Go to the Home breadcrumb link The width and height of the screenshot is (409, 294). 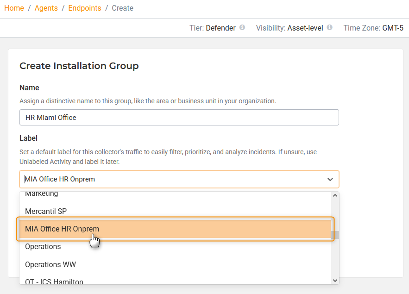point(14,8)
